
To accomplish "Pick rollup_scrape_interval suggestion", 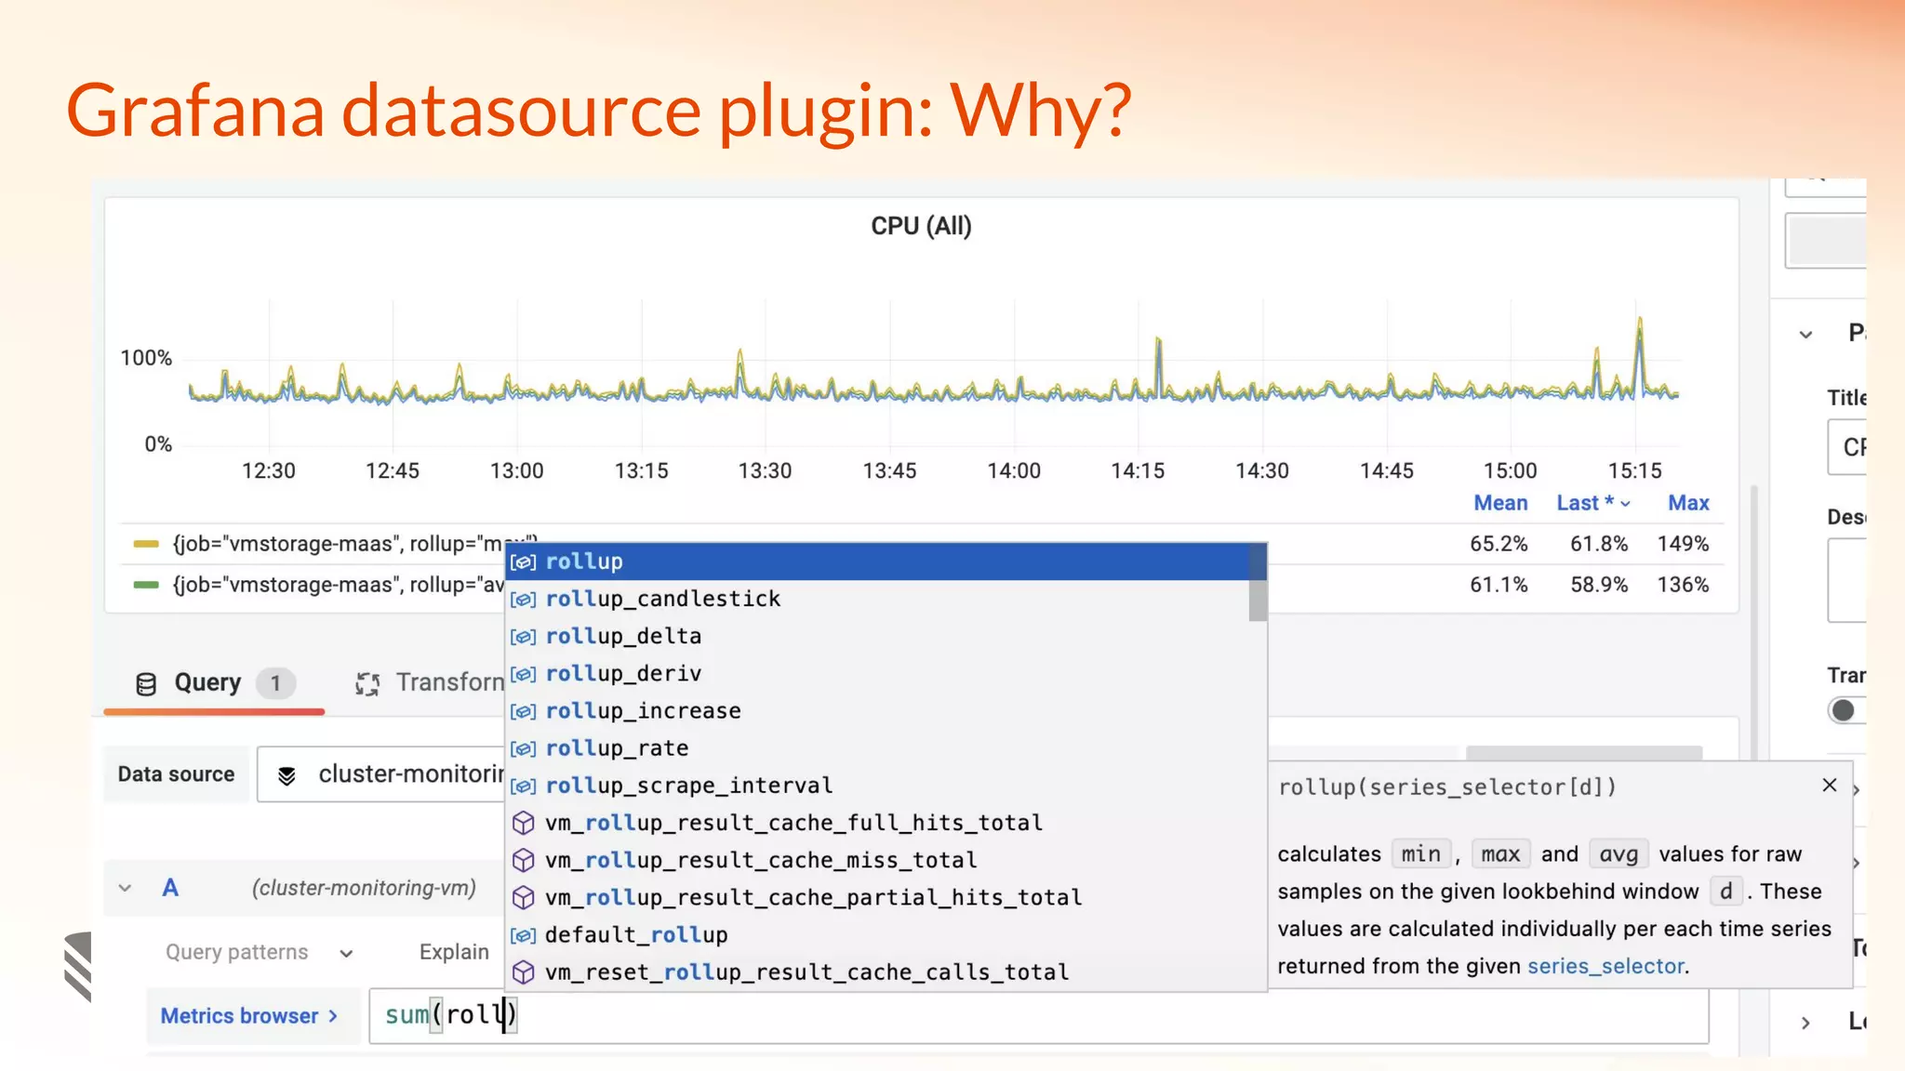I will point(886,786).
